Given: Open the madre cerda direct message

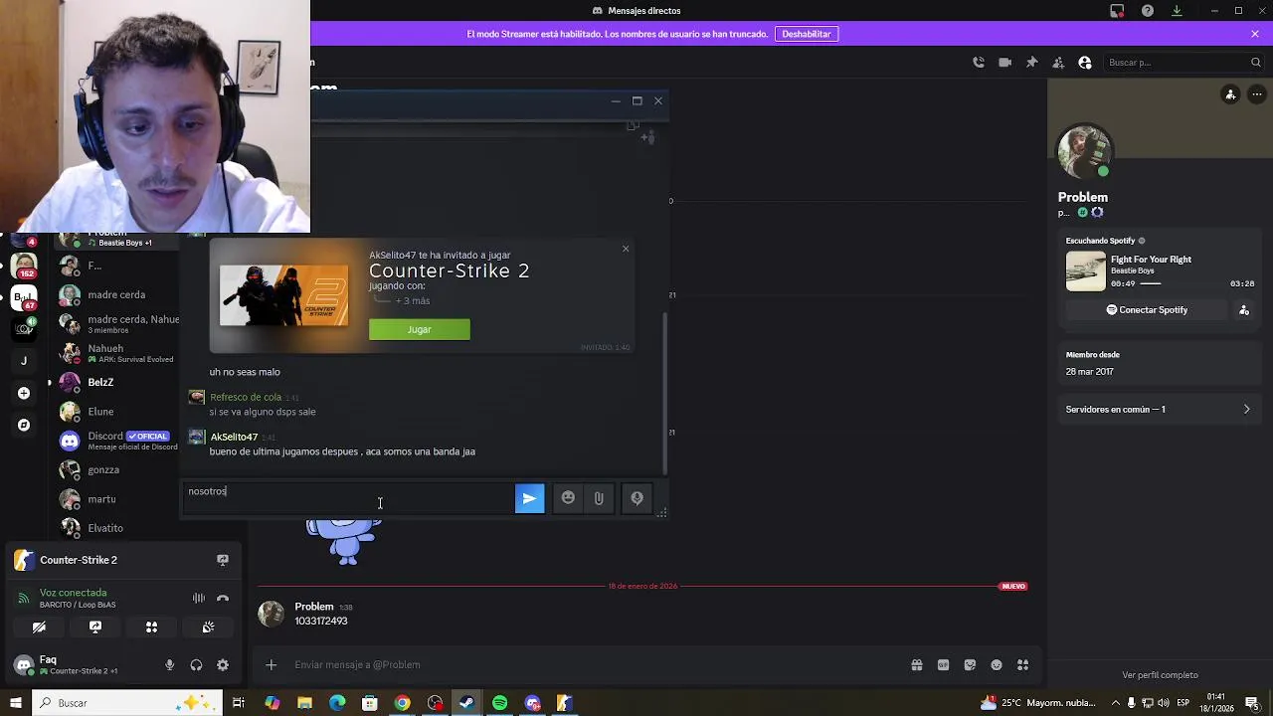Looking at the screenshot, I should (x=116, y=295).
